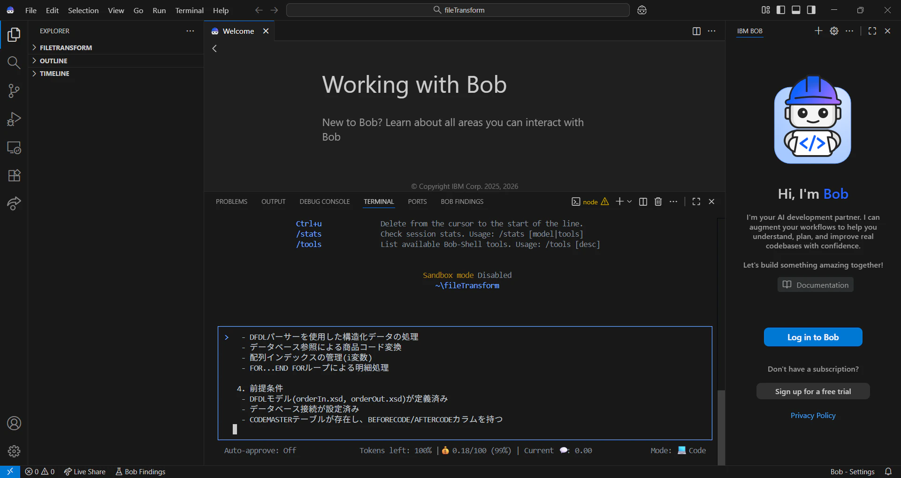Split the terminal

pyautogui.click(x=643, y=202)
